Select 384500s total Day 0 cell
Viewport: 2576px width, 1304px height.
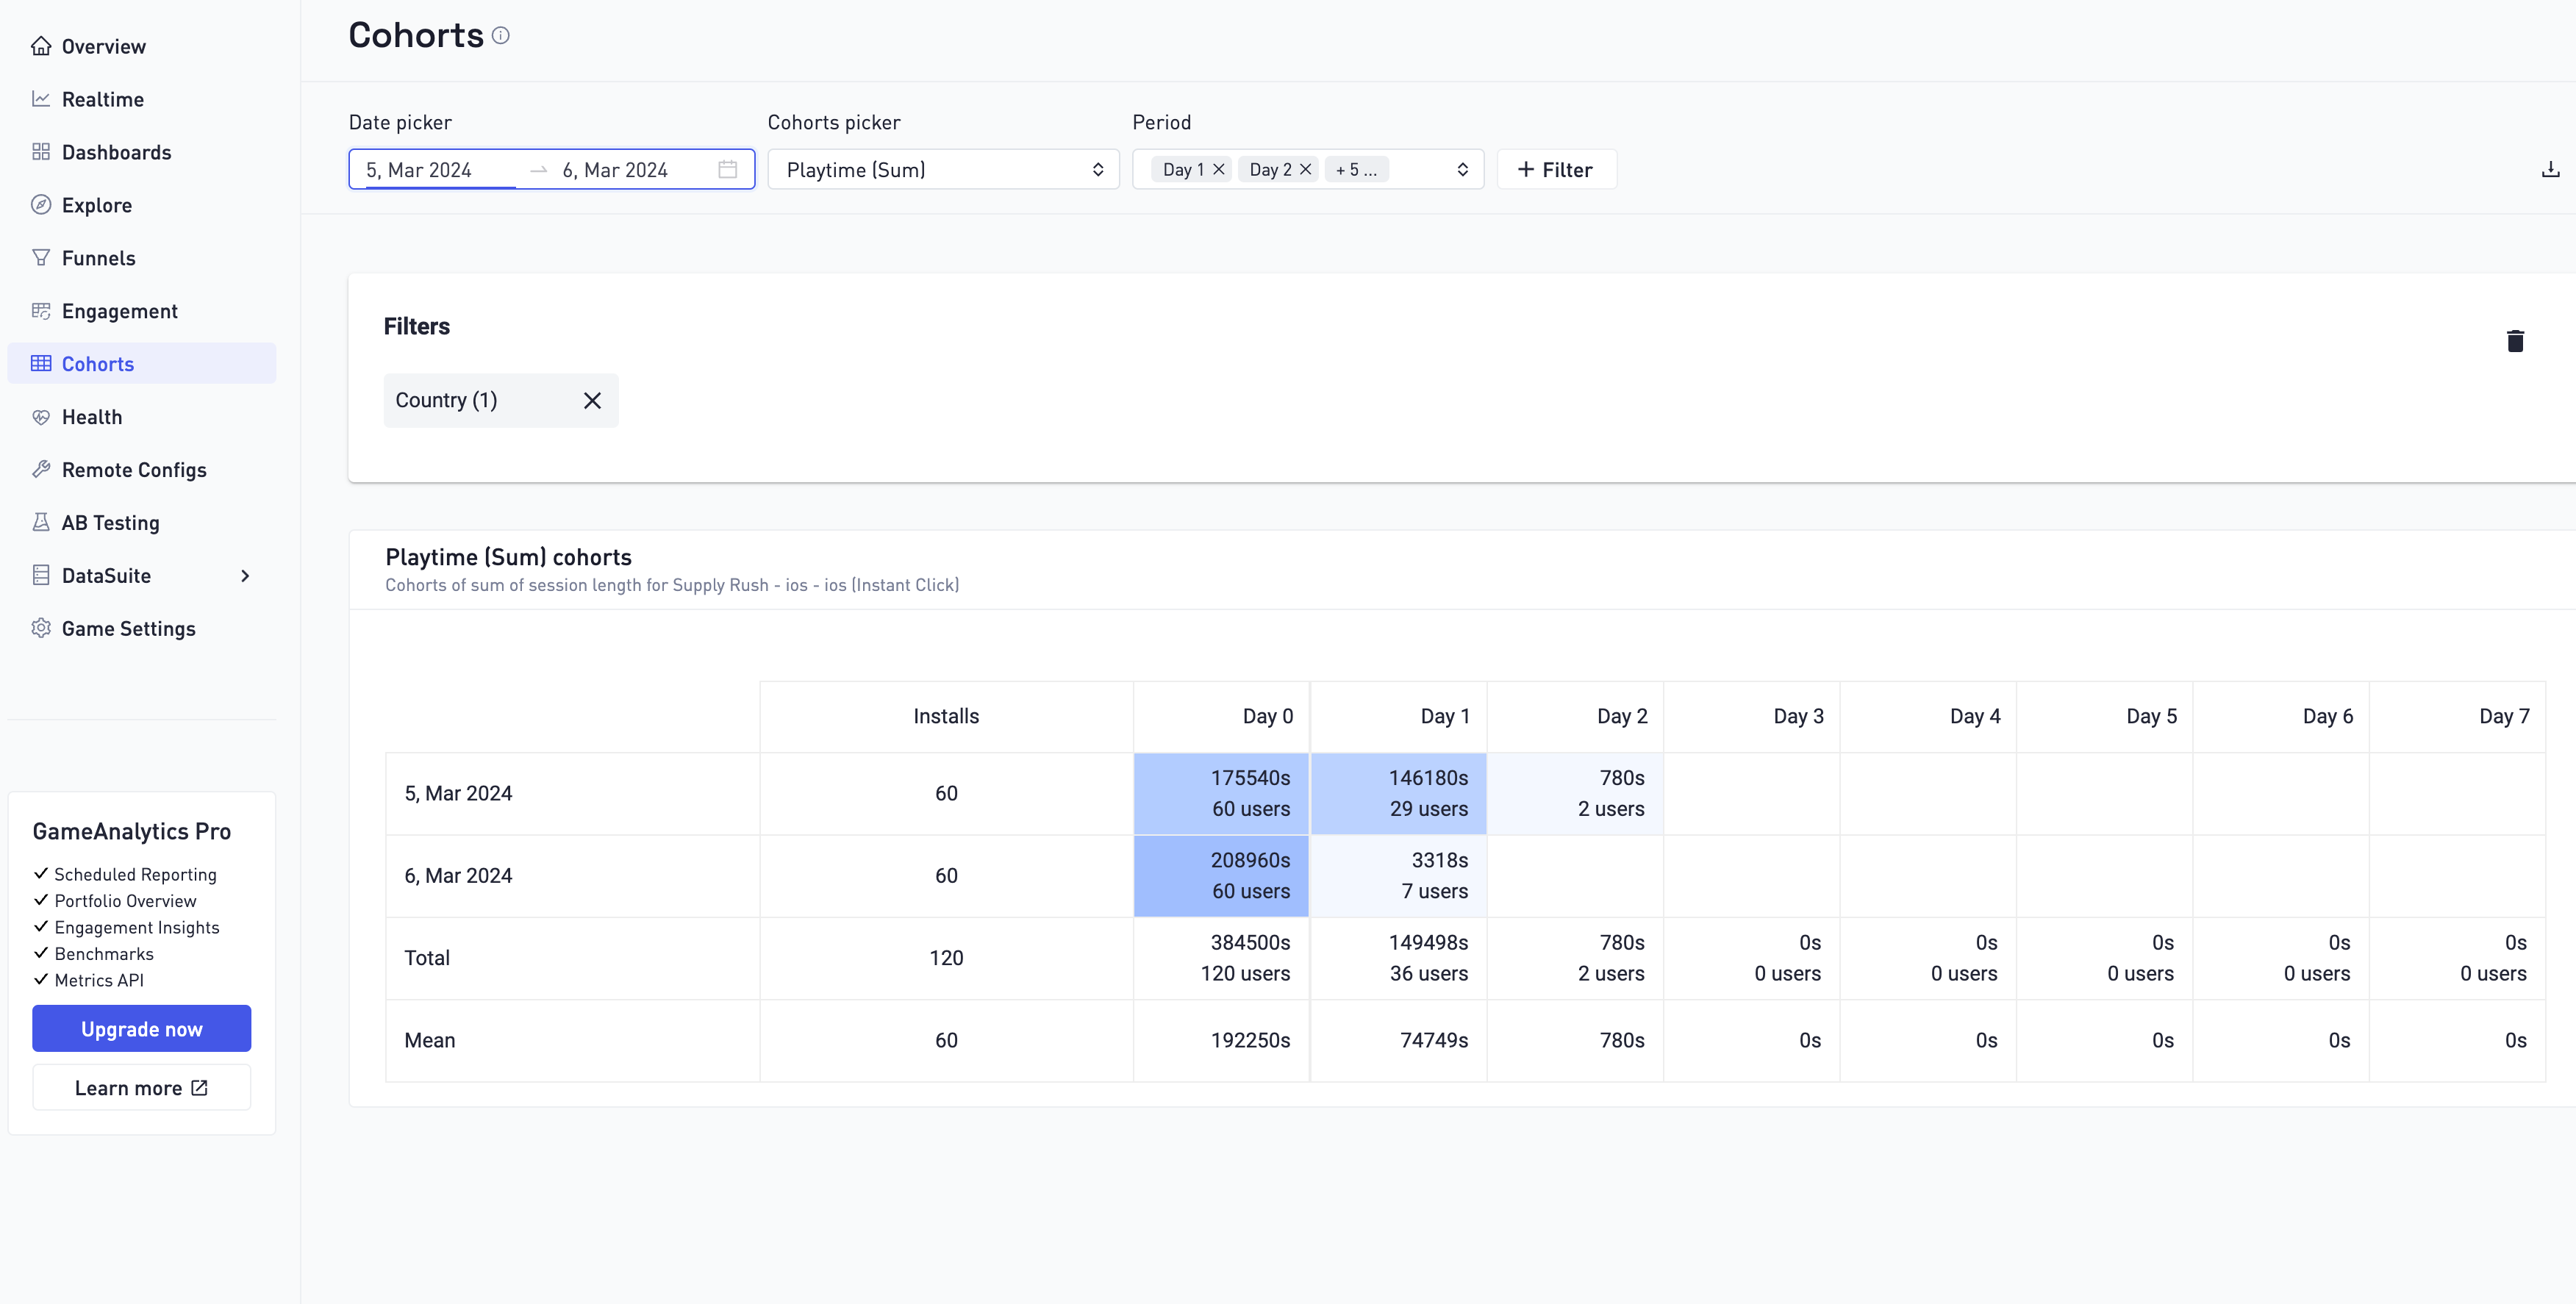point(1221,958)
